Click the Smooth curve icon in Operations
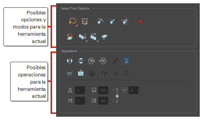Image resolution: width=203 pixels, height=120 pixels. pyautogui.click(x=70, y=73)
